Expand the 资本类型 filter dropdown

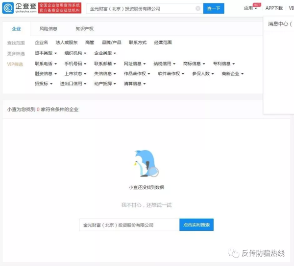point(46,53)
